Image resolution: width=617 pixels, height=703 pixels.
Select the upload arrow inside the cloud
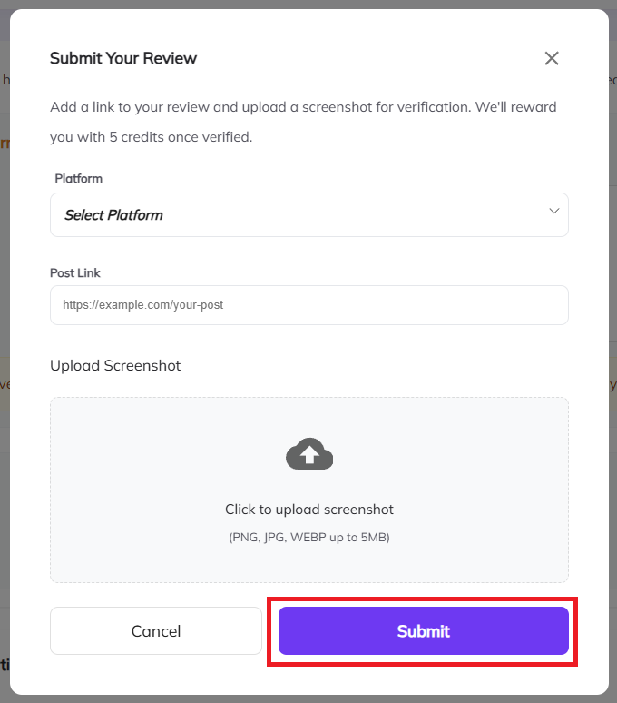coord(309,456)
